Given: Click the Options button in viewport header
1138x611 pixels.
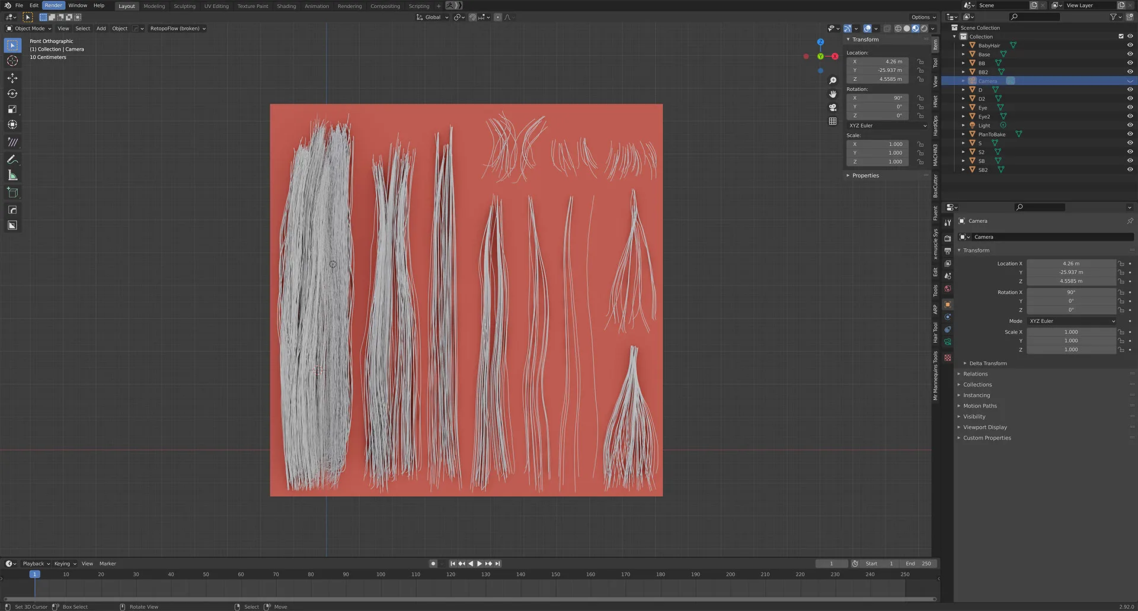Looking at the screenshot, I should click(x=923, y=17).
